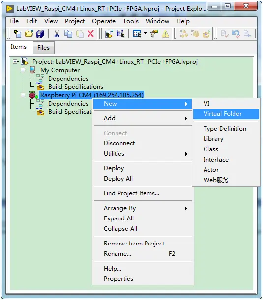Expand the Utilities submenu
Image resolution: width=263 pixels, height=300 pixels.
tap(143, 154)
